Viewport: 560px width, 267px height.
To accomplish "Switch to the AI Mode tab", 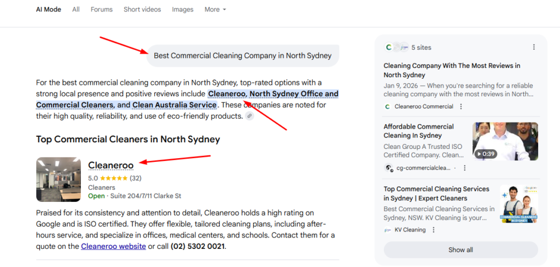I will [49, 9].
